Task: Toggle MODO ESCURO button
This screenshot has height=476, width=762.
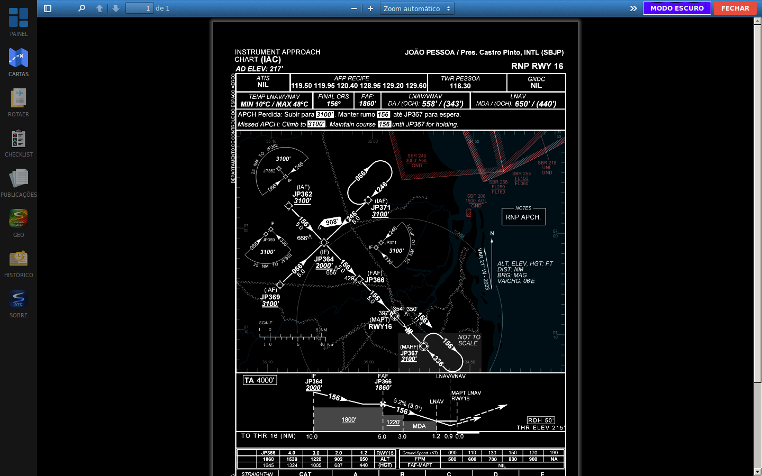Action: click(677, 8)
